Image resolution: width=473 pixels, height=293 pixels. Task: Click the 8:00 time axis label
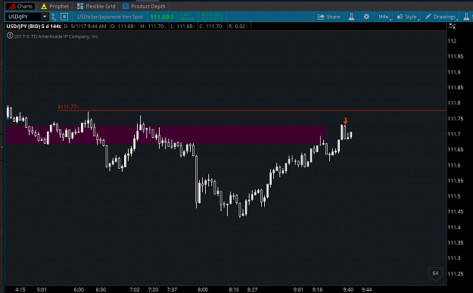pyautogui.click(x=203, y=290)
